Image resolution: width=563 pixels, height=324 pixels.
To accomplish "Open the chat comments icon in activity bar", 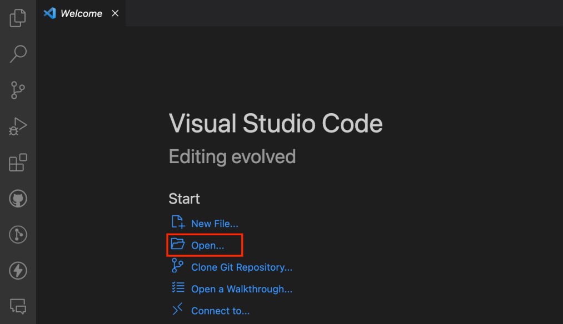I will click(18, 306).
